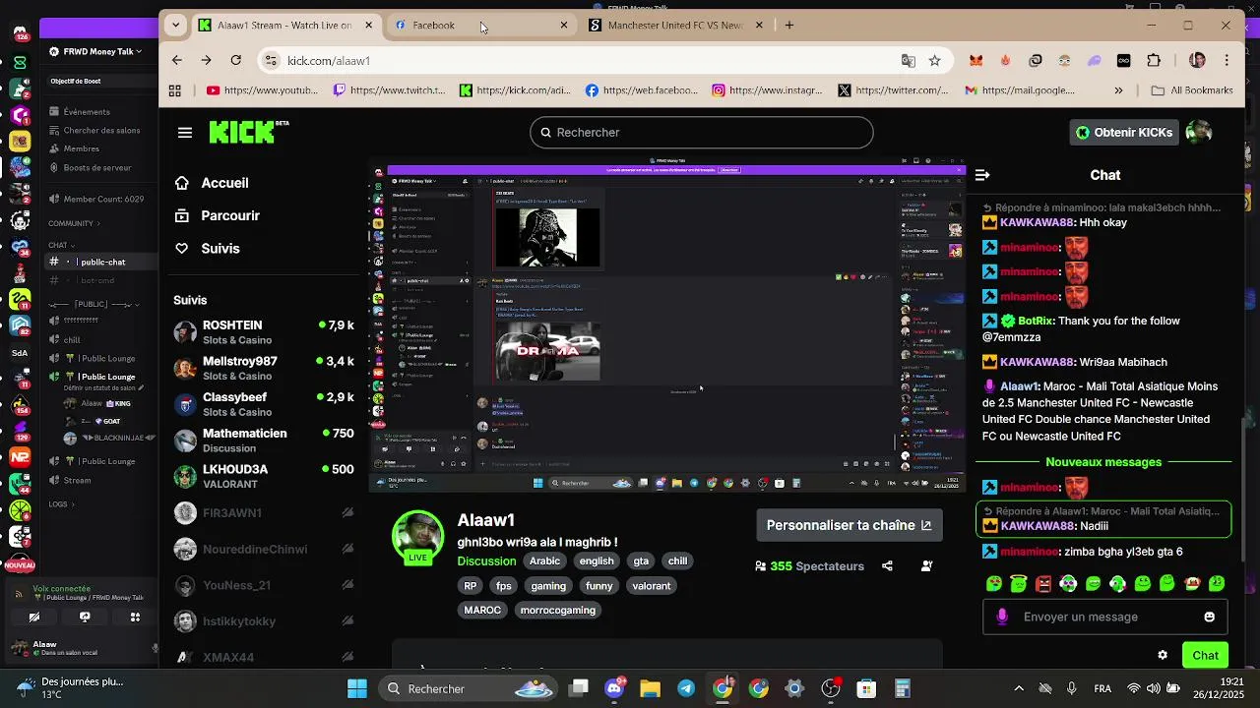Open Membres in Discord sidebar

click(81, 148)
